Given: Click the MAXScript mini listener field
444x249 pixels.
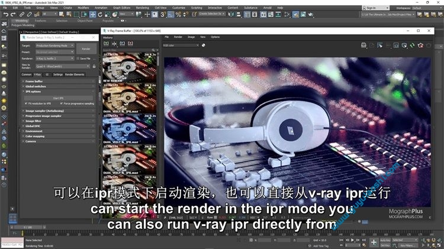Looking at the screenshot, I should [x=12, y=244].
